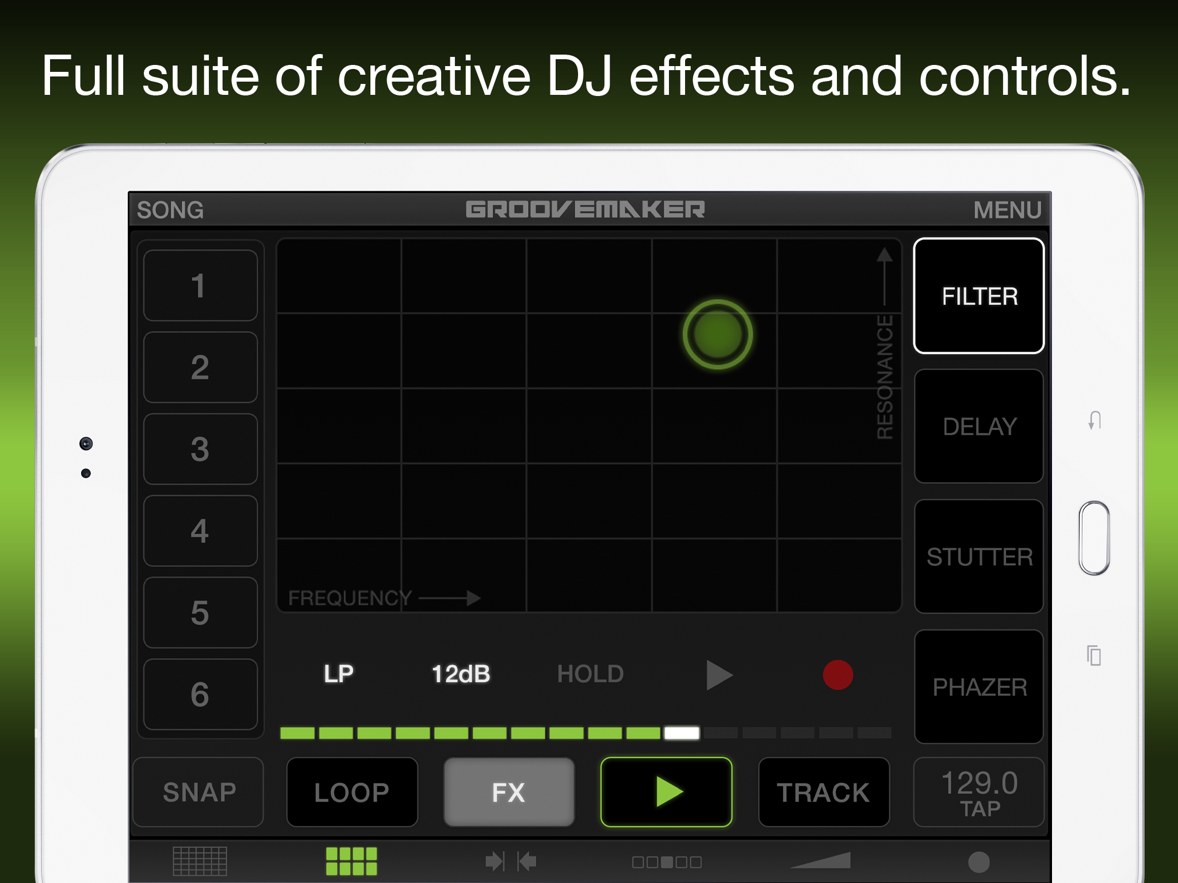The width and height of the screenshot is (1178, 883).
Task: Change the LP filter type
Action: coord(338,674)
